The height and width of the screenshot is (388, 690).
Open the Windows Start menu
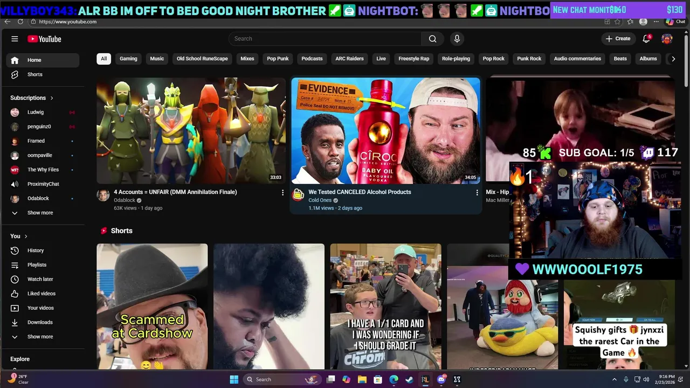234,379
